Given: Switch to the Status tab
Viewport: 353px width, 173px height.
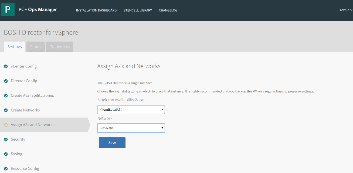Looking at the screenshot, I should coord(36,47).
